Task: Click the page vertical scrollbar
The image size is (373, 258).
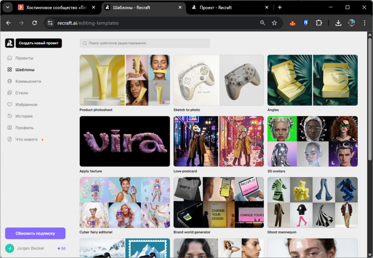Action: [x=370, y=100]
